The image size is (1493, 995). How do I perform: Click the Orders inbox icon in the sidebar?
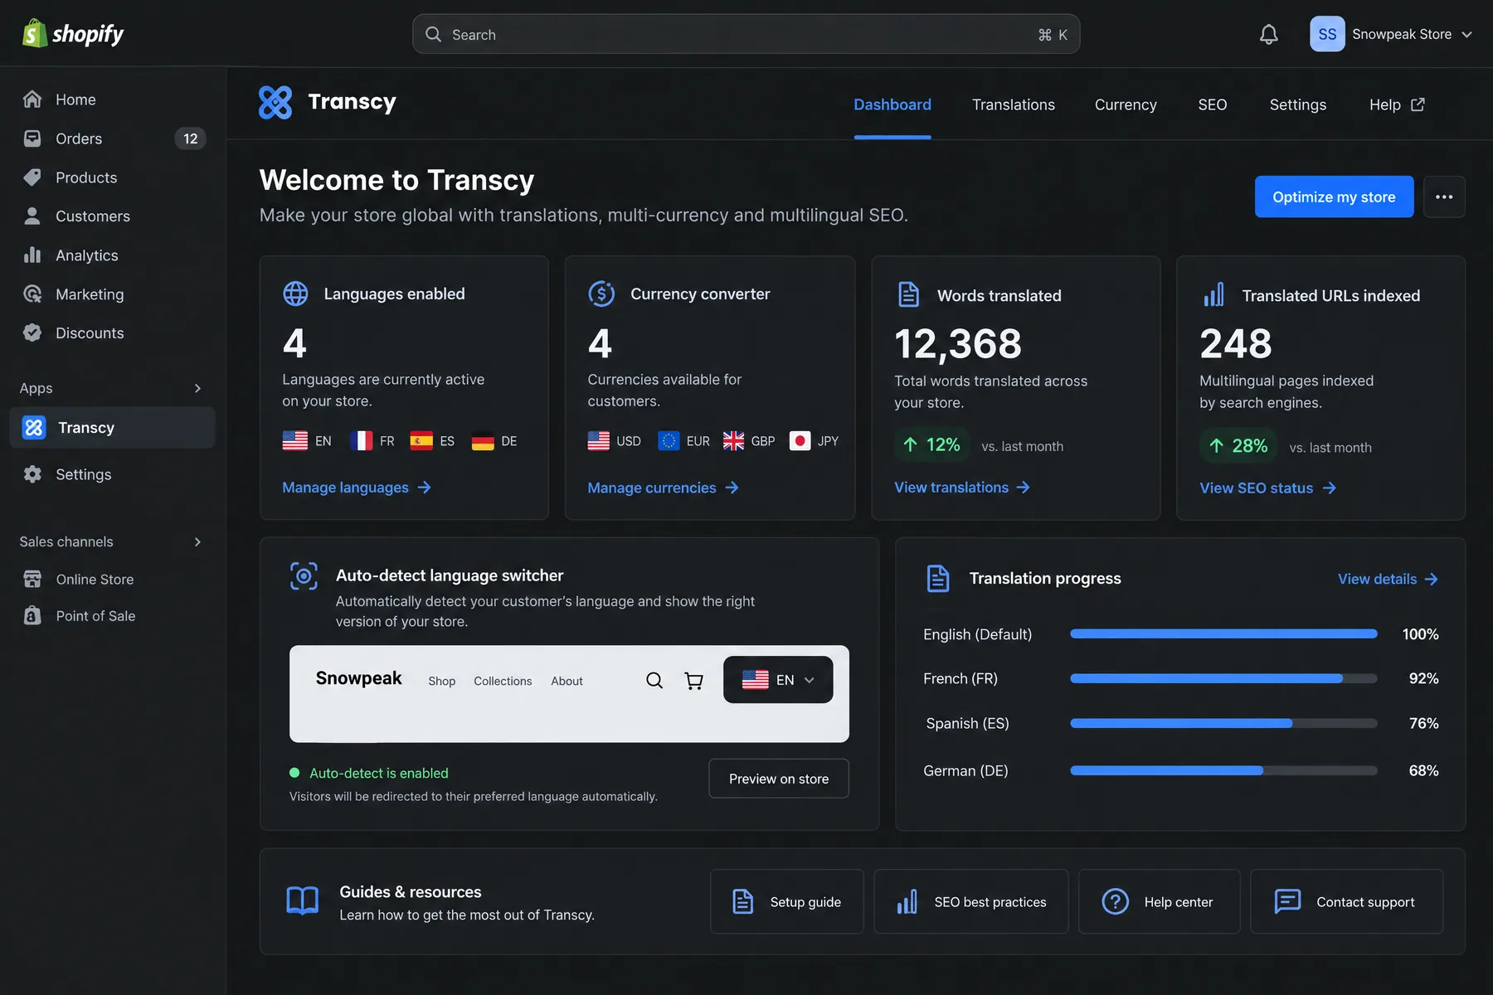click(x=32, y=138)
